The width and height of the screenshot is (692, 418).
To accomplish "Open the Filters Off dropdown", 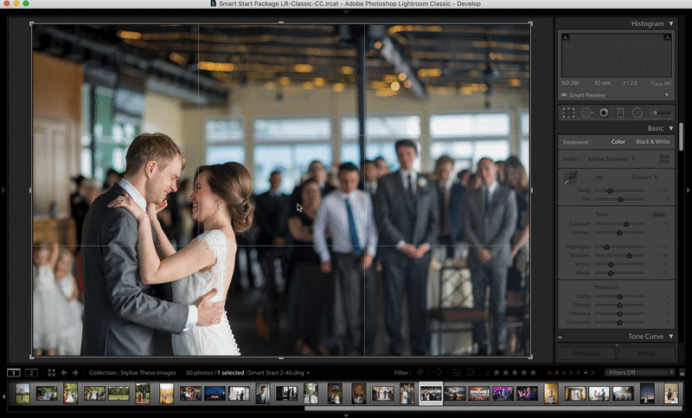I will click(638, 373).
